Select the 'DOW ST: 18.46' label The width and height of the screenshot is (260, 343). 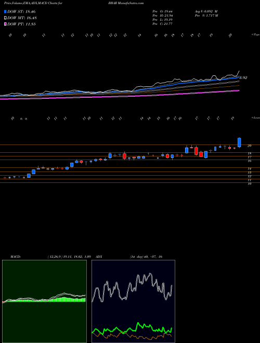pyautogui.click(x=21, y=11)
